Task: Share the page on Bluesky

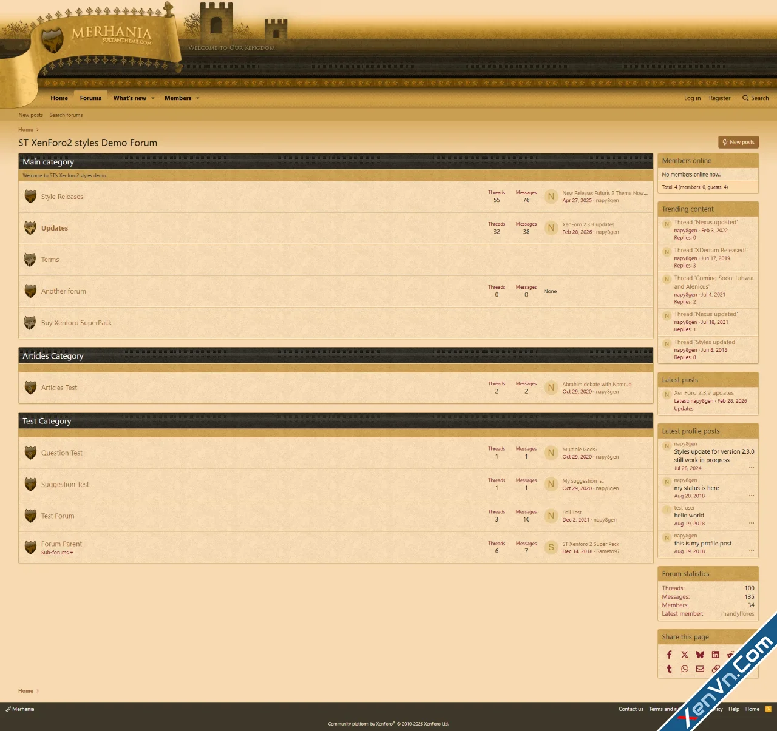Action: tap(700, 655)
